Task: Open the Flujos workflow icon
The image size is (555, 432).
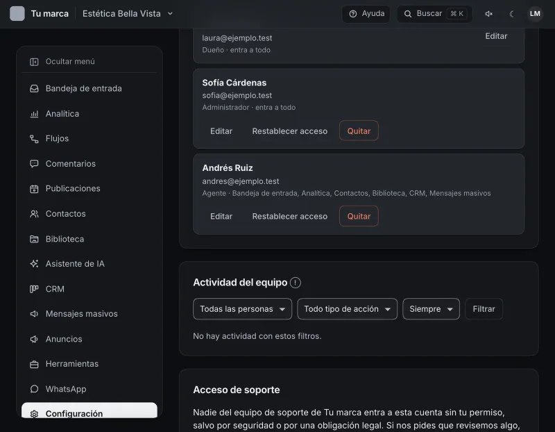Action: point(34,139)
